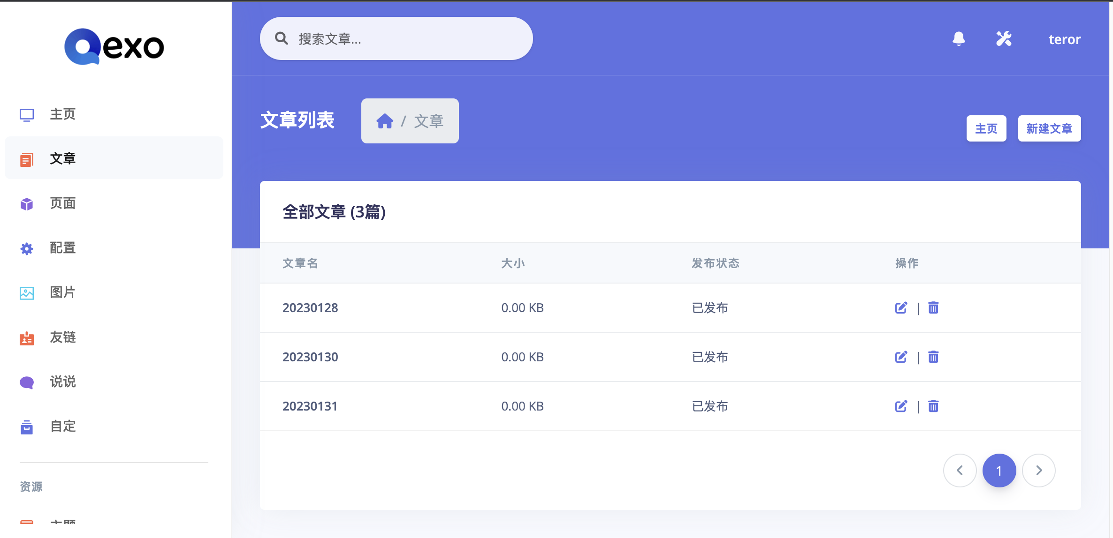
Task: Open the 图片 image manager
Action: pos(62,292)
